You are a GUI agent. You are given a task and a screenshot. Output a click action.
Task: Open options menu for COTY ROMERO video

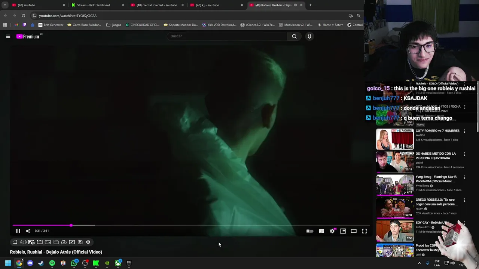465,131
